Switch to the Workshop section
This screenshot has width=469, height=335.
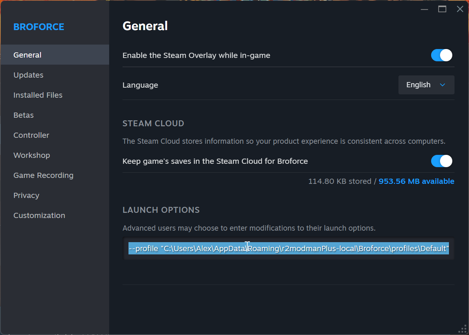(32, 155)
